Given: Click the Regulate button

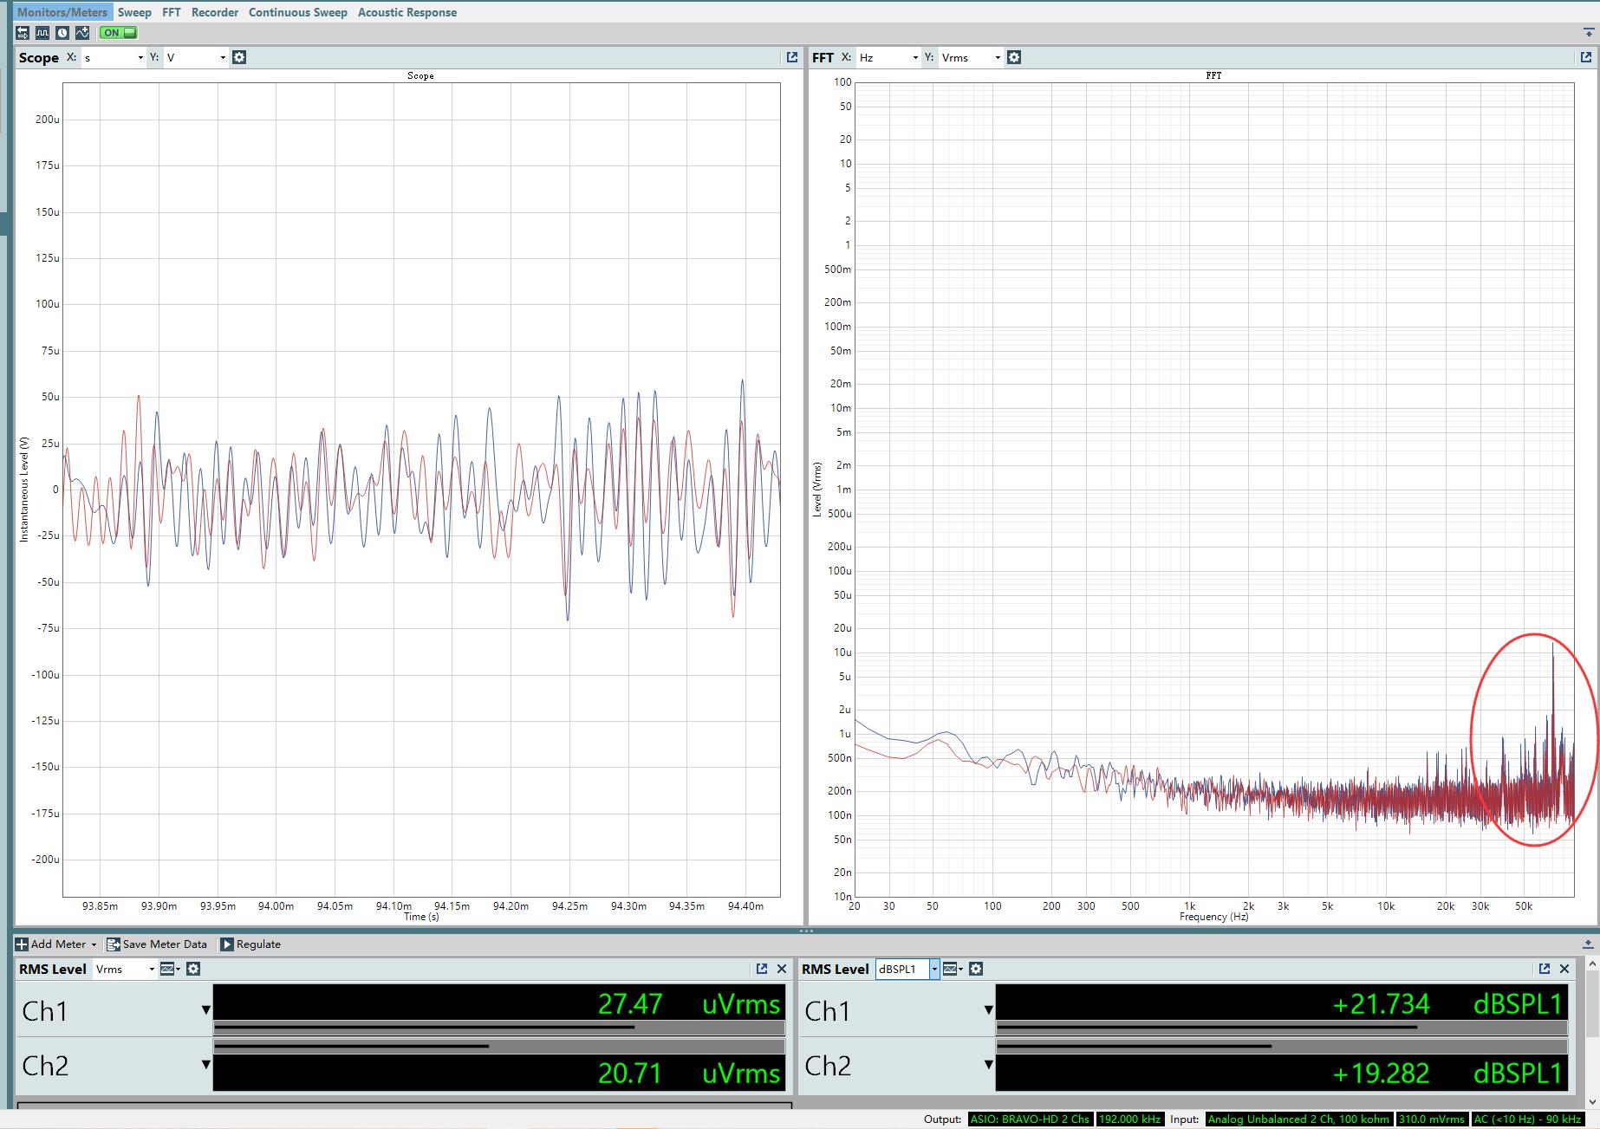Looking at the screenshot, I should click(250, 944).
